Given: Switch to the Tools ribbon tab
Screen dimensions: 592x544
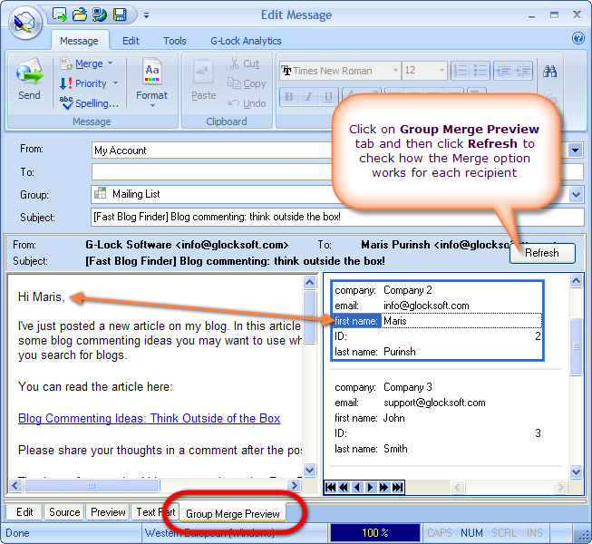Looking at the screenshot, I should point(174,41).
